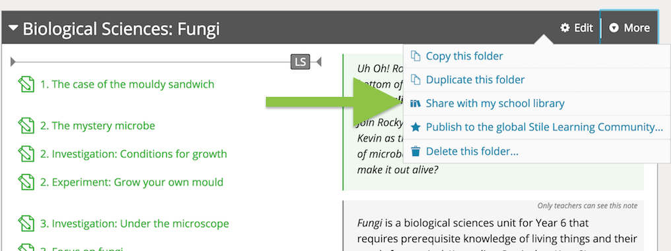Choose Publish to the global Stile Learning Community
This screenshot has width=671, height=251.
point(544,127)
